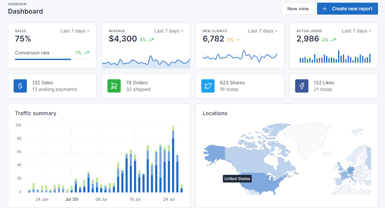
Task: Click the Create new report button
Action: click(x=348, y=9)
